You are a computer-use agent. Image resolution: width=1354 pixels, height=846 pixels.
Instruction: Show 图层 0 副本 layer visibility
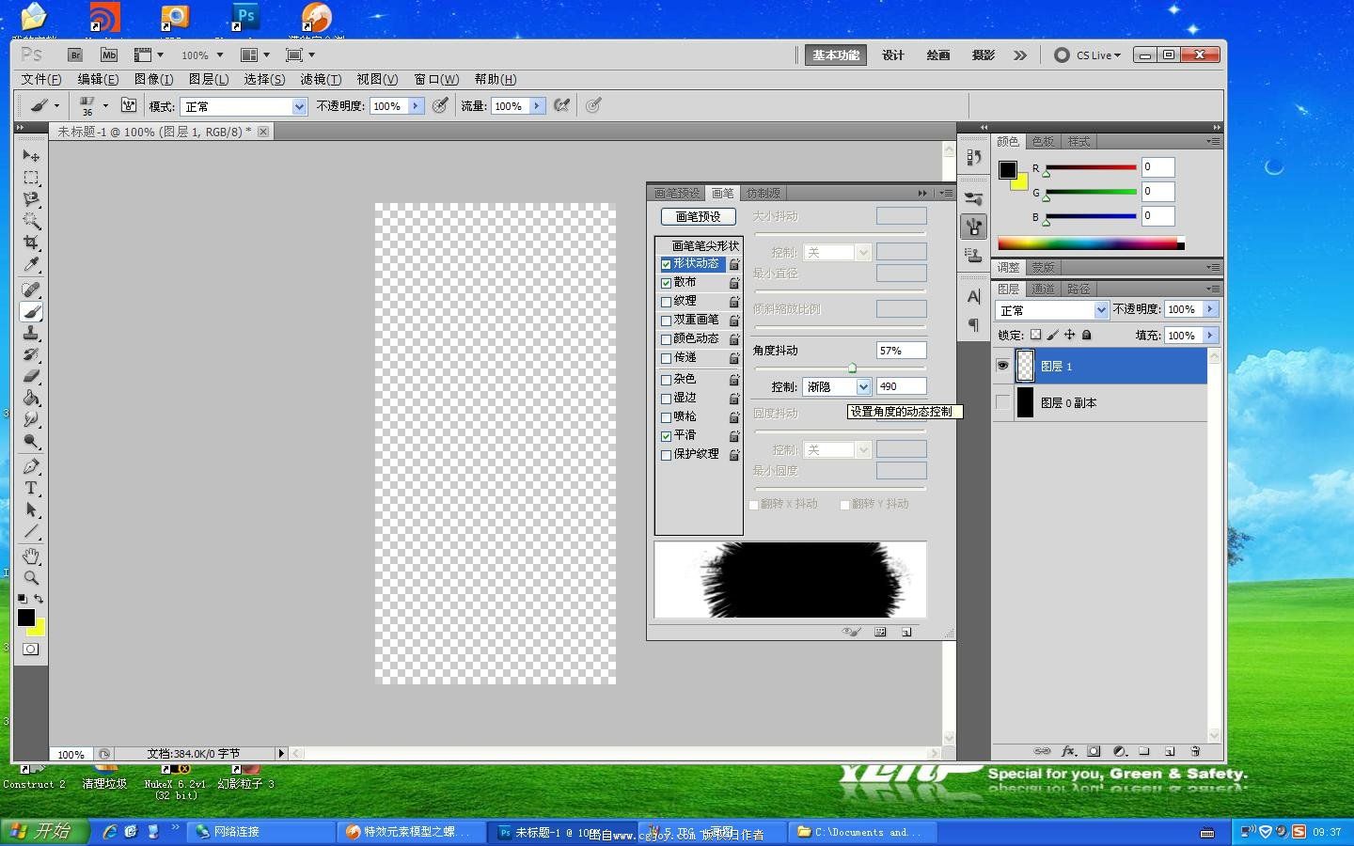tap(1002, 402)
